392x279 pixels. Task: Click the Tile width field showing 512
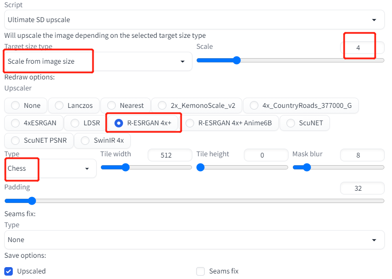[170, 155]
